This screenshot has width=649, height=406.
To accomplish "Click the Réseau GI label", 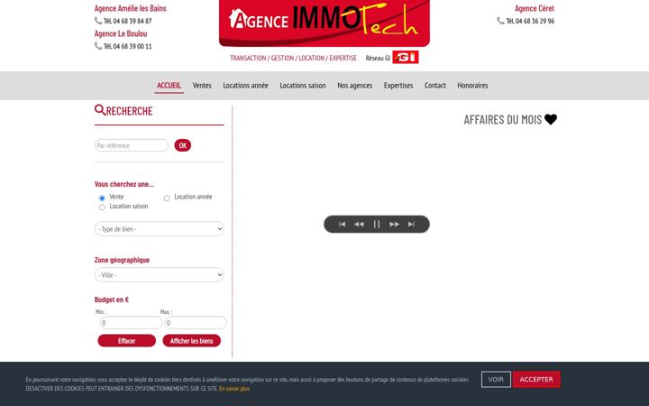I will 378,58.
